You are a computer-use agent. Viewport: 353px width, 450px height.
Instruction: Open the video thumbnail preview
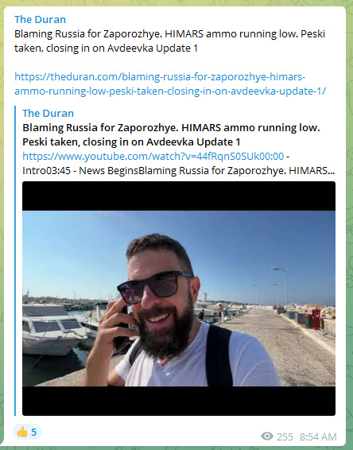coord(179,298)
